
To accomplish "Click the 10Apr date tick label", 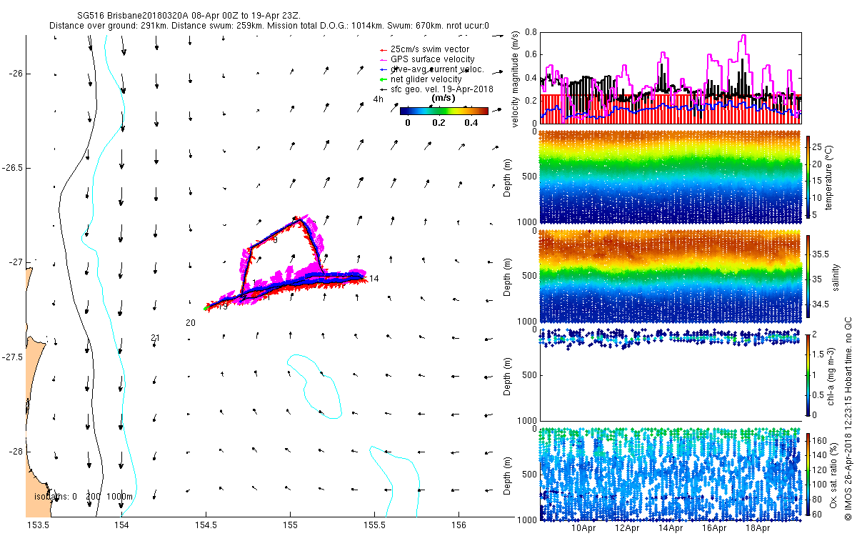I will [584, 529].
